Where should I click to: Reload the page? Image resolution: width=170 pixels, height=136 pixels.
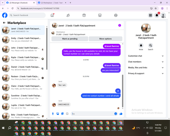(x=13, y=8)
